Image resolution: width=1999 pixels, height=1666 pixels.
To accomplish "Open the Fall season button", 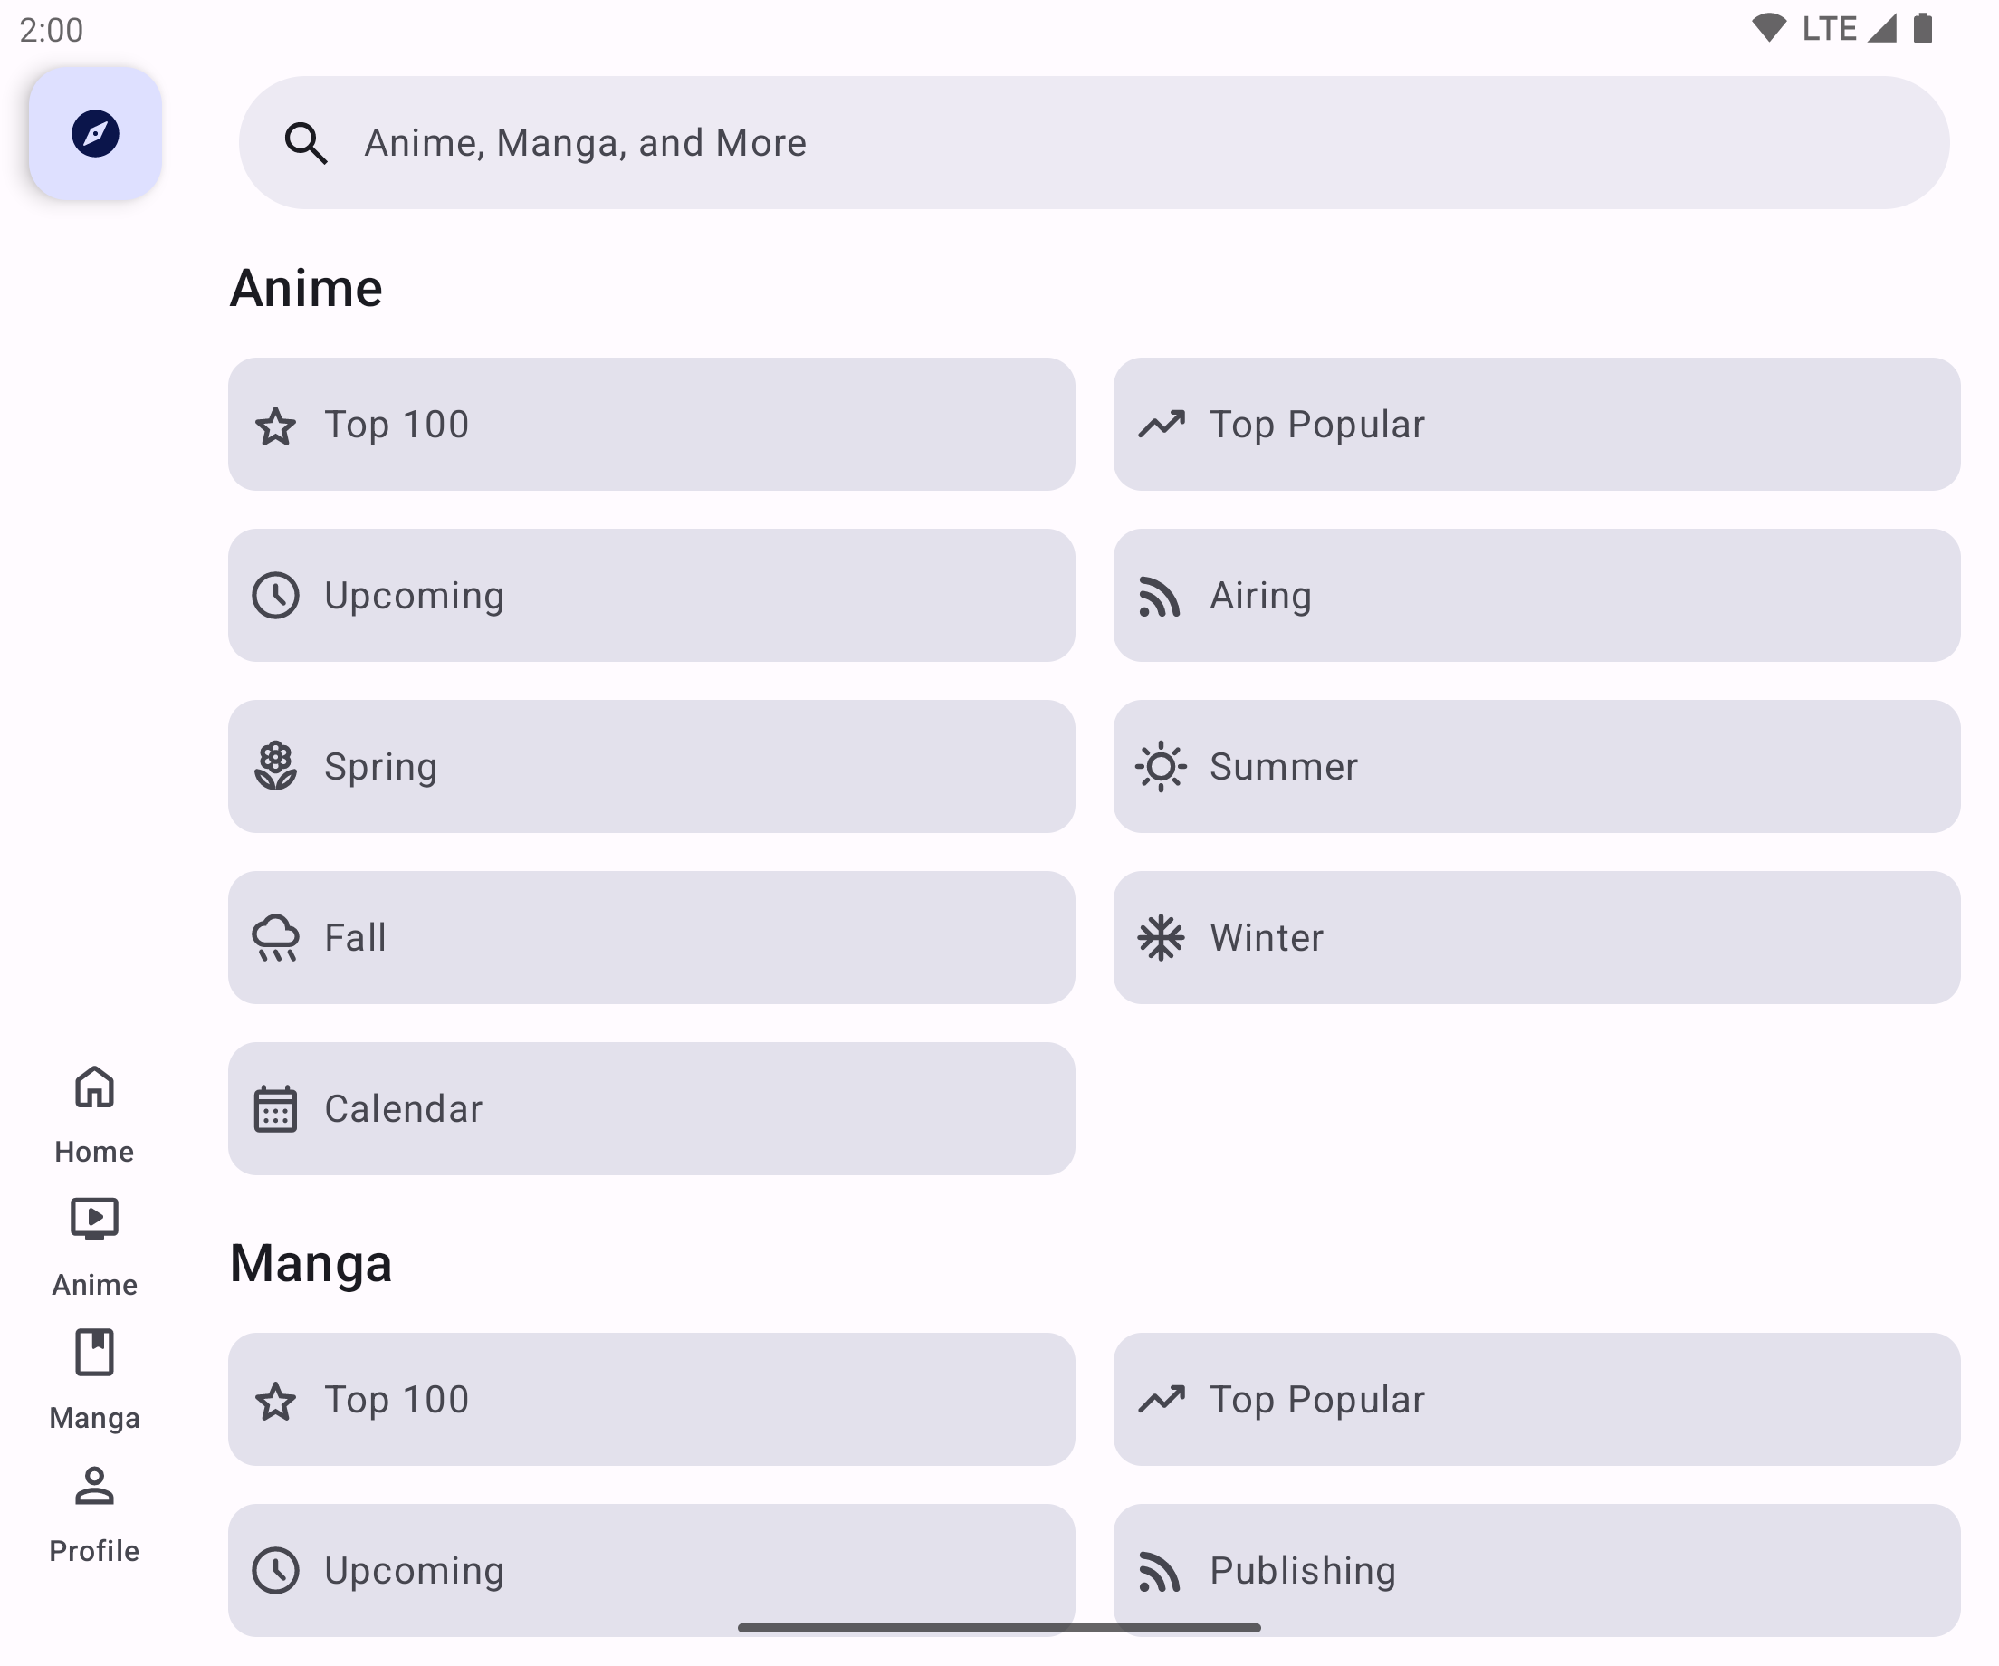I will click(651, 938).
